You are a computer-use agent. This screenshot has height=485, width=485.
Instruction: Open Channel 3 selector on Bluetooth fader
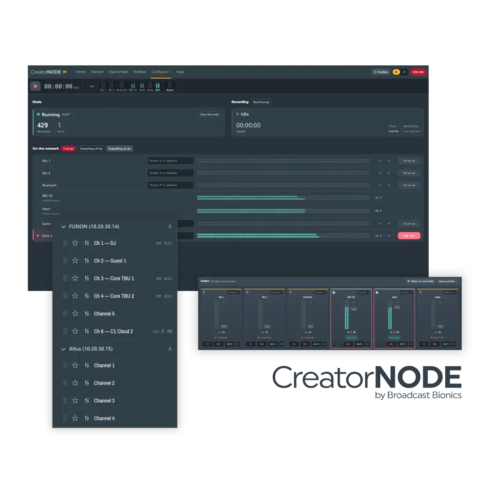click(x=321, y=292)
